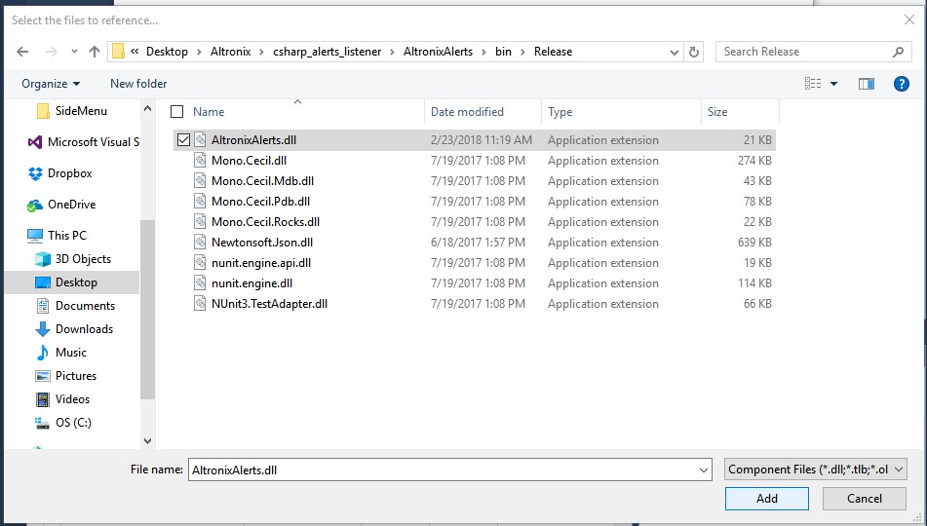Open Pictures folder in sidebar
The width and height of the screenshot is (927, 526).
[x=65, y=376]
